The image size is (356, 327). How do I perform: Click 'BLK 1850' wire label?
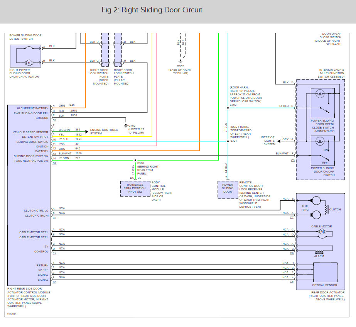(68, 115)
